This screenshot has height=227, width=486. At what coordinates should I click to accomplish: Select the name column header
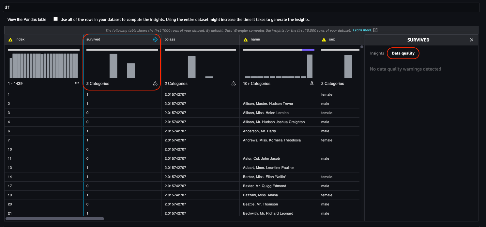(279, 40)
